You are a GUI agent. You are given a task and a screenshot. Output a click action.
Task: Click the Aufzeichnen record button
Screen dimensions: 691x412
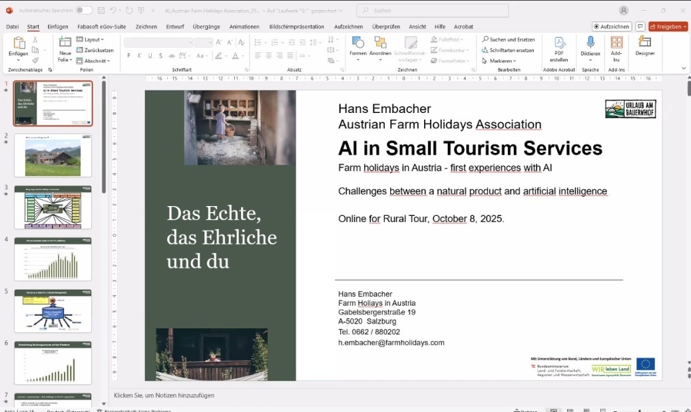612,27
